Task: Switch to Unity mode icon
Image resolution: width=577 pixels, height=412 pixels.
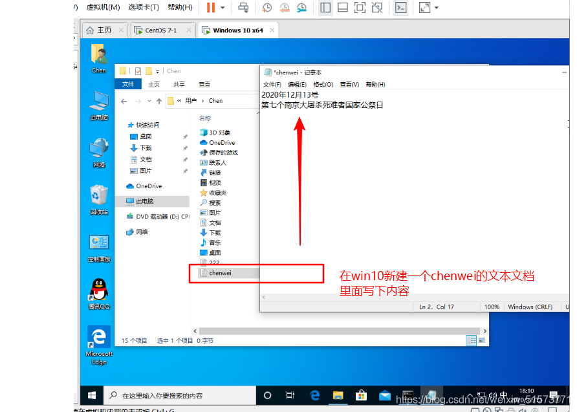Action: coord(377,7)
